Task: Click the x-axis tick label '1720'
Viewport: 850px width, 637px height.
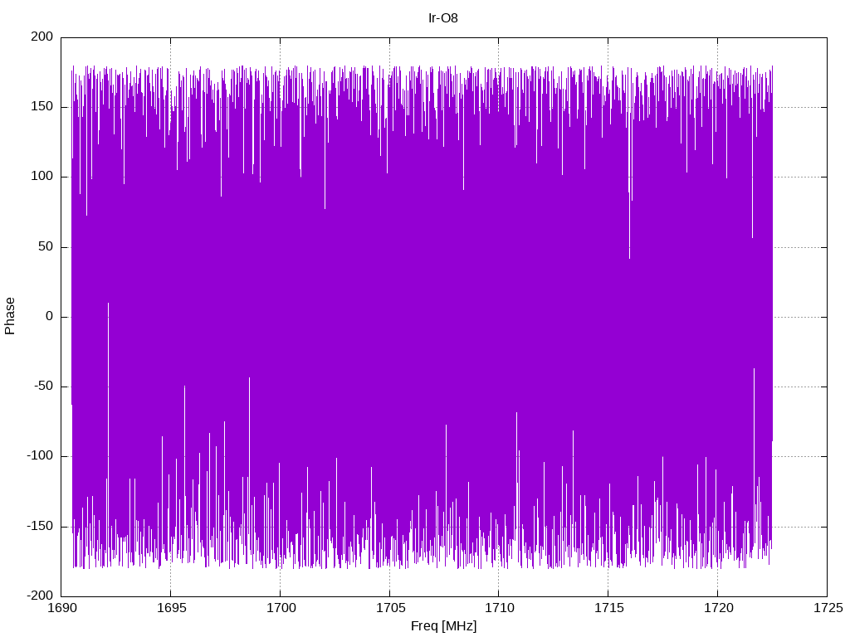Action: pyautogui.click(x=718, y=608)
